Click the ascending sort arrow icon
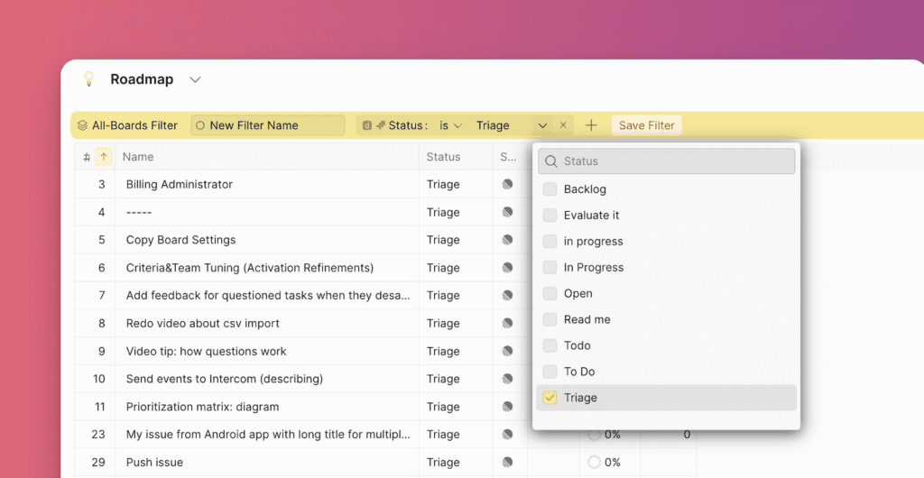This screenshot has width=924, height=478. click(104, 157)
